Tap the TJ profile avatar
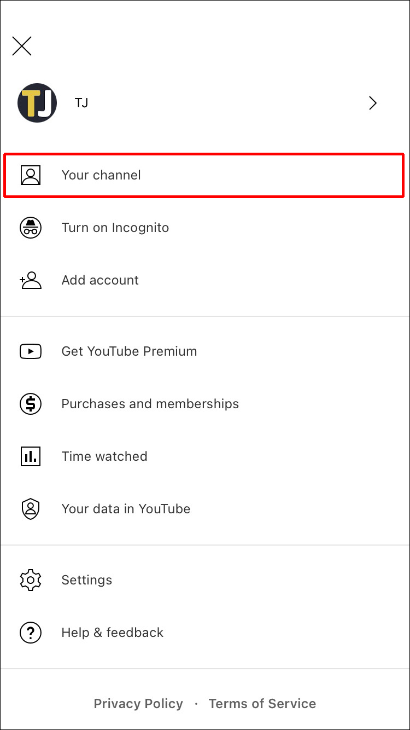 pyautogui.click(x=37, y=103)
